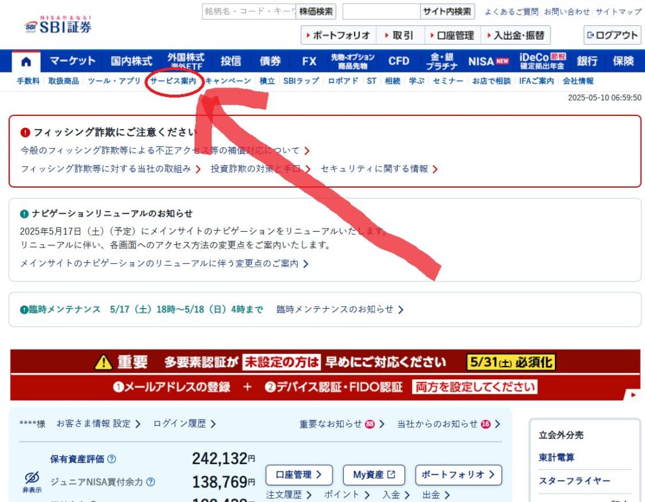The image size is (645, 502).
Task: Open the 東計電算 link
Action: 557,457
